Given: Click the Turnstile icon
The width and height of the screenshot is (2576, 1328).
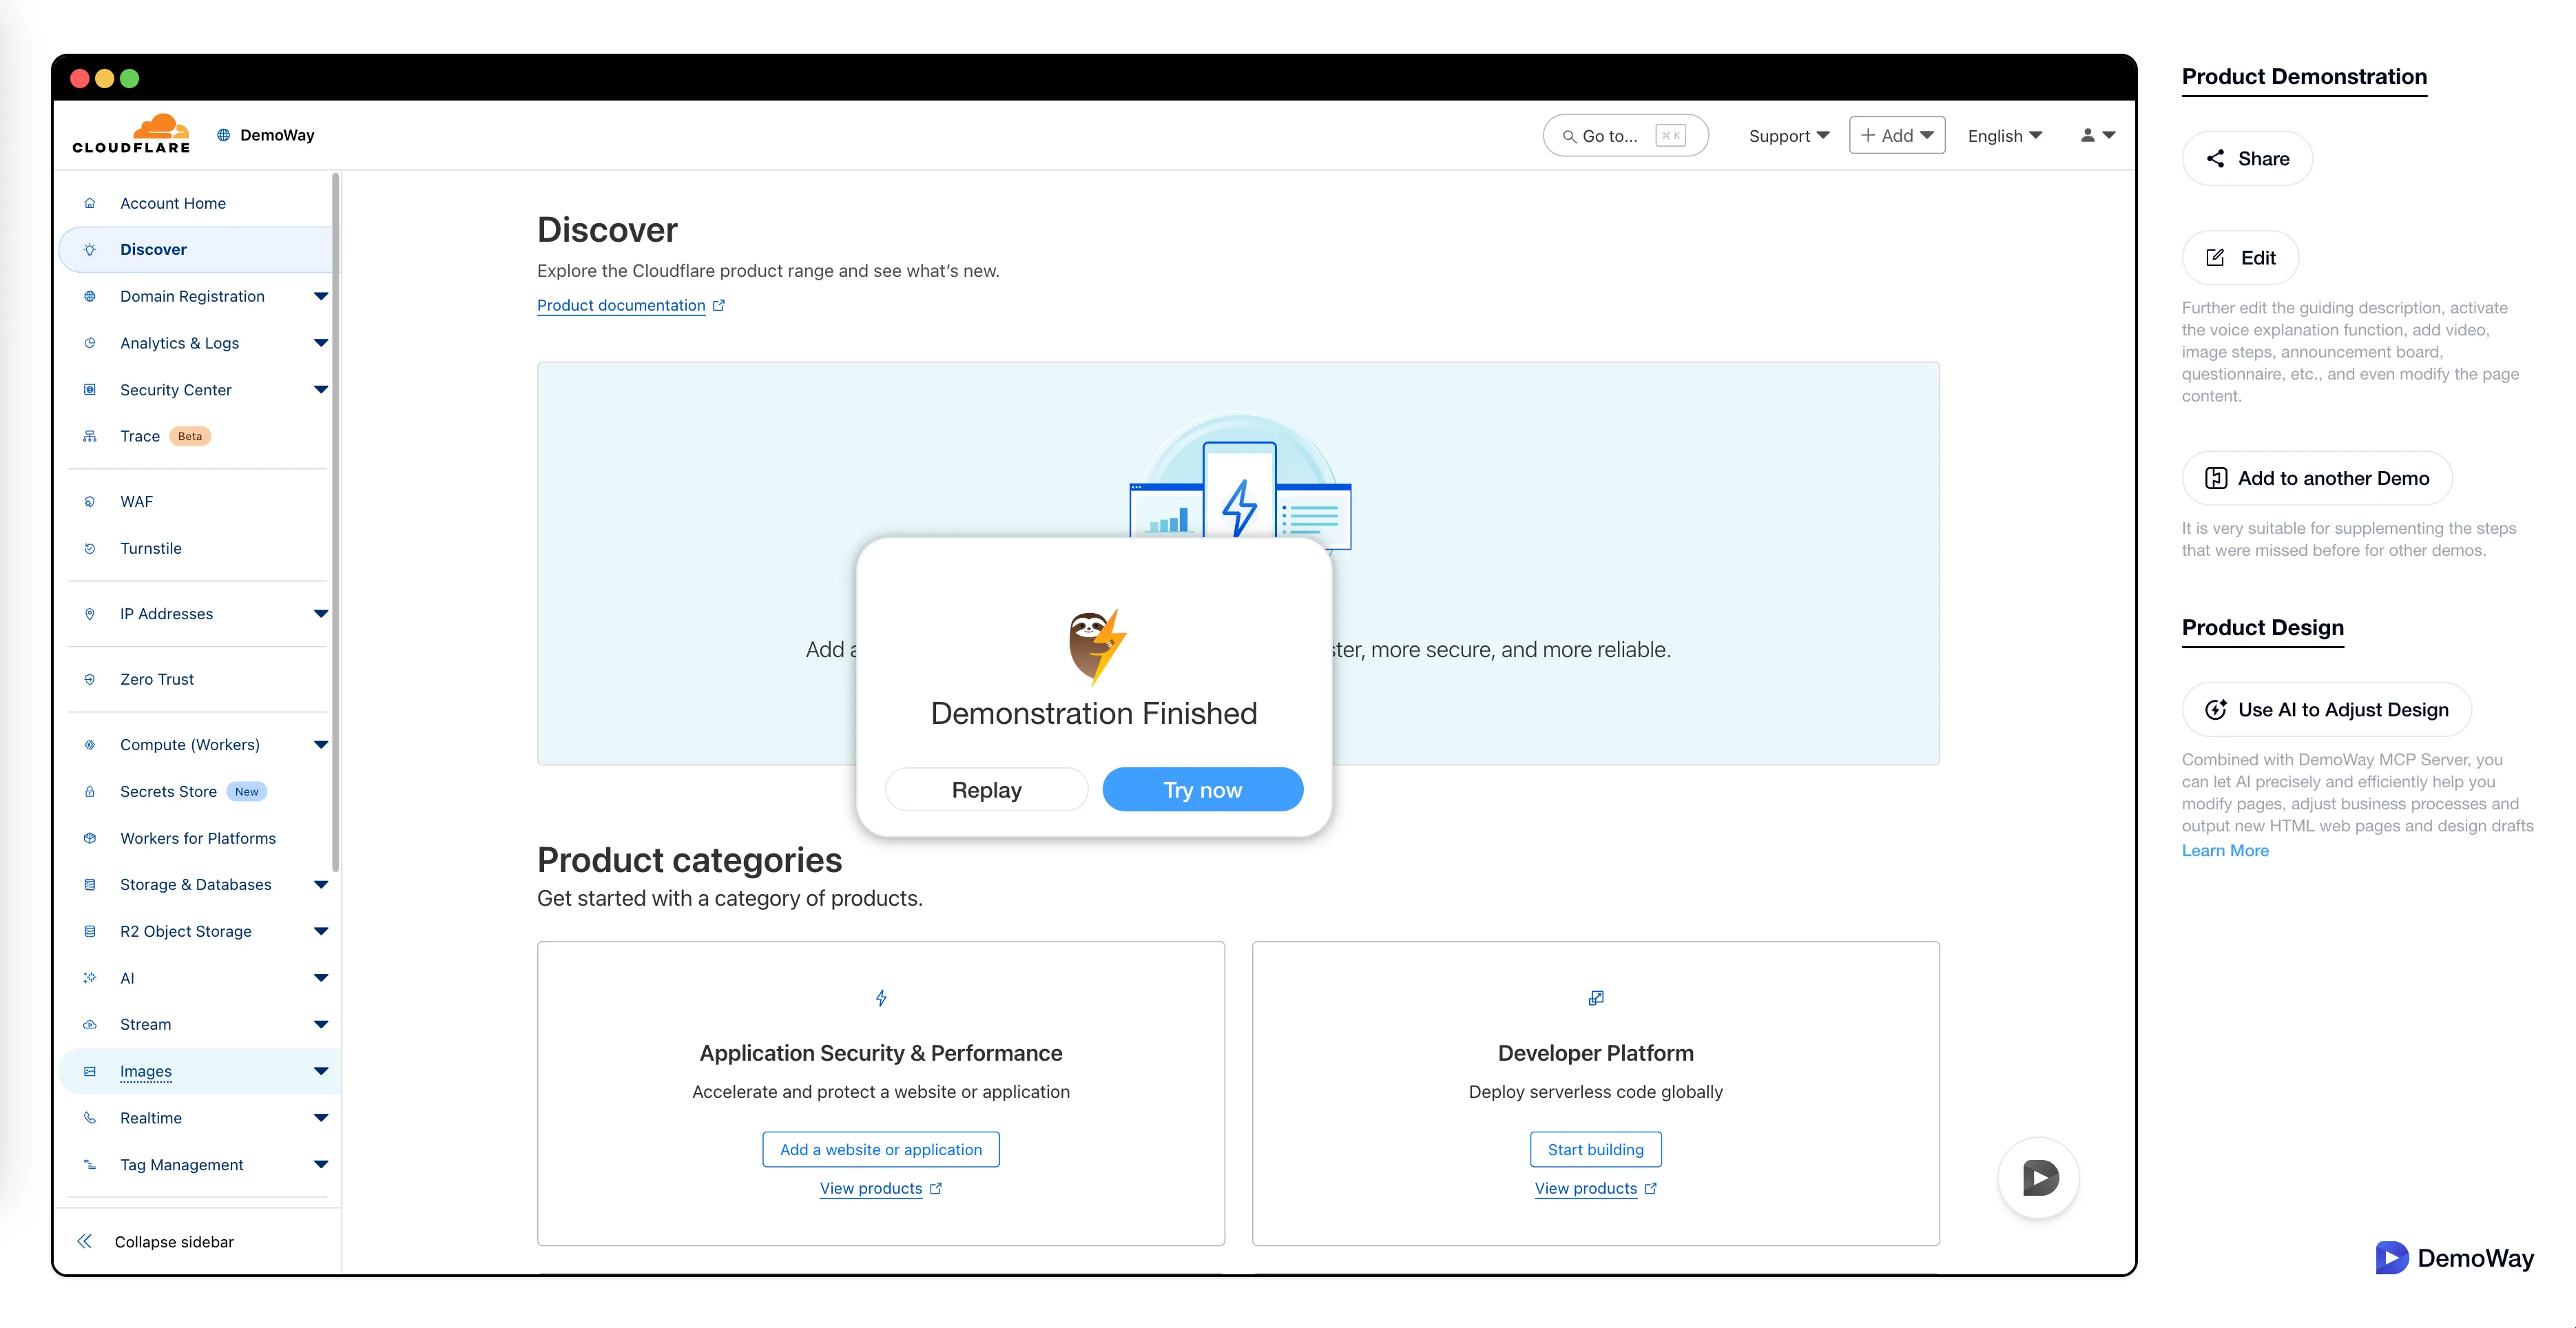Looking at the screenshot, I should [90, 548].
